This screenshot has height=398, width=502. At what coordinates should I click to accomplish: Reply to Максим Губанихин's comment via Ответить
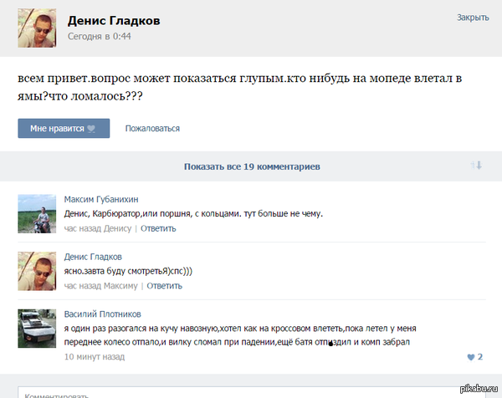[x=158, y=228]
